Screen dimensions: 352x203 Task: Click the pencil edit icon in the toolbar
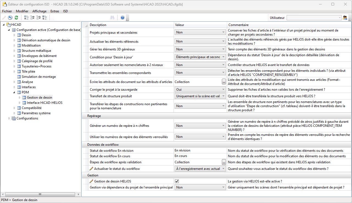[4, 18]
